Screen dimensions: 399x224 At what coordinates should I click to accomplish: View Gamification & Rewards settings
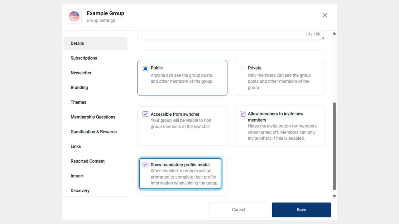click(x=94, y=132)
